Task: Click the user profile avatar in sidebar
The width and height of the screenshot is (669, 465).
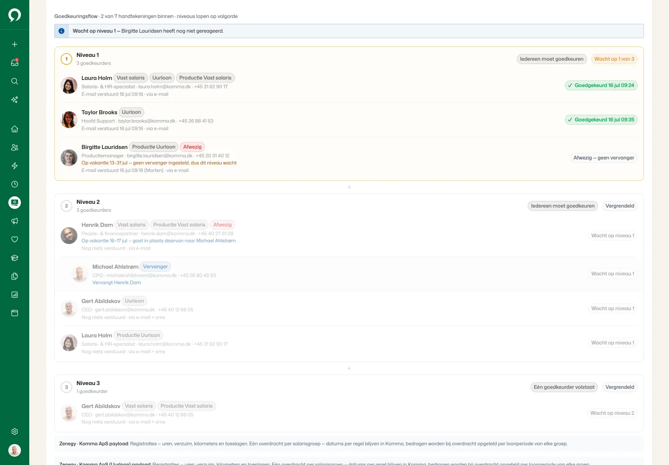Action: tap(15, 450)
